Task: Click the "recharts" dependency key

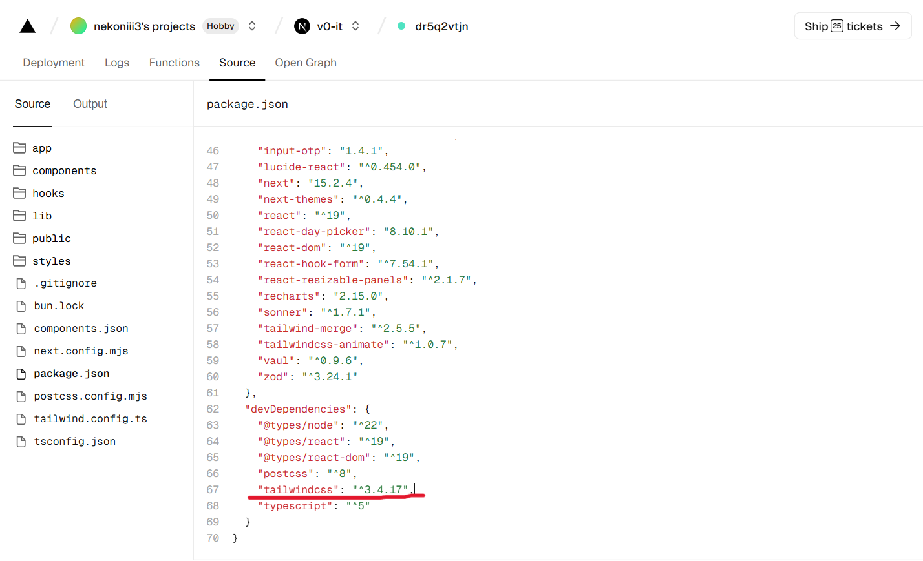Action: [288, 296]
